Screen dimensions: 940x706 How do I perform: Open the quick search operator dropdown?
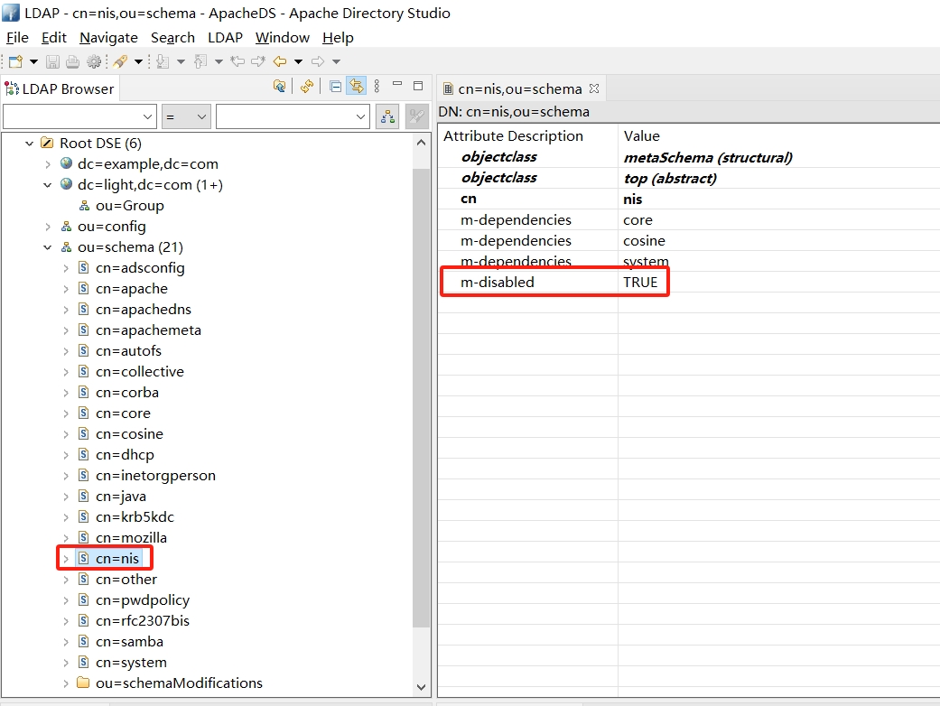coord(186,116)
